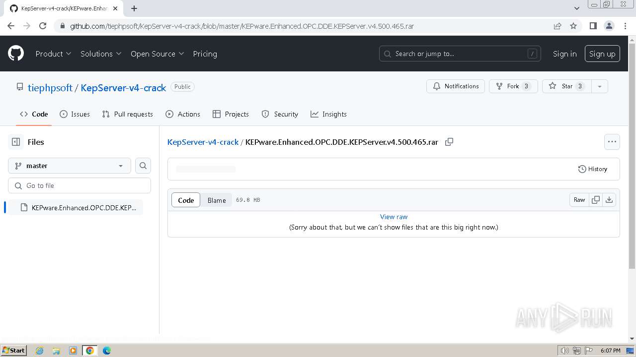Copy the file path icon

click(449, 142)
